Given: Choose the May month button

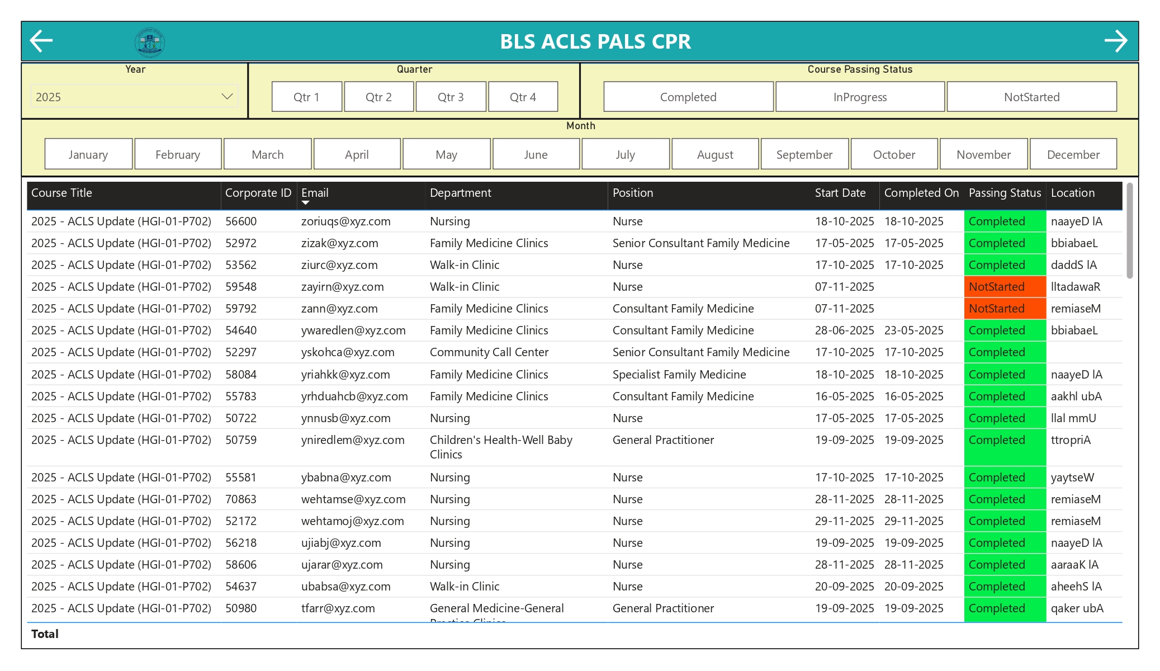Looking at the screenshot, I should (x=446, y=154).
